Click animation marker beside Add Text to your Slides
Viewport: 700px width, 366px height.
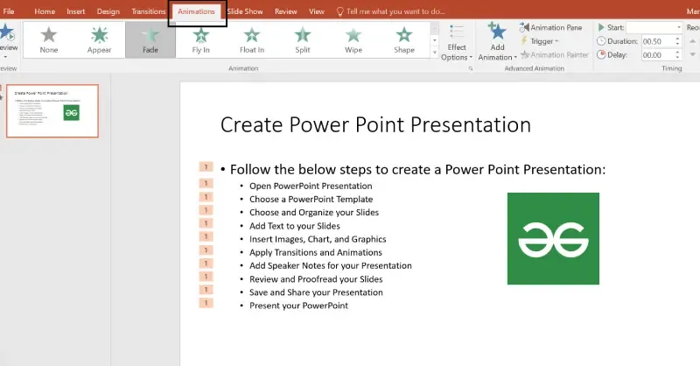click(x=206, y=223)
